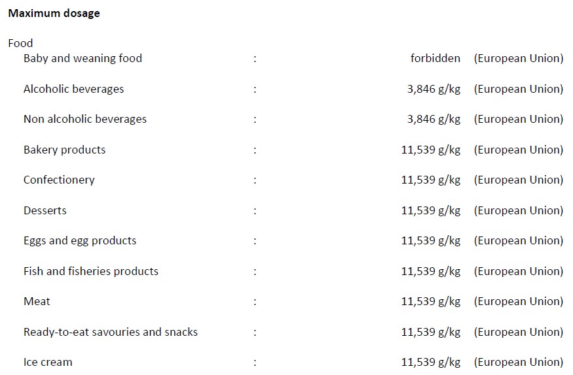573x375 pixels.
Task: Click the "Eggs and egg products" label
Action: [80, 240]
